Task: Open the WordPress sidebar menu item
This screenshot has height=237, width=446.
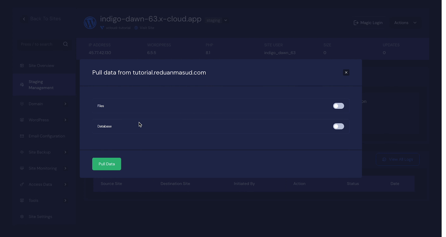Action: coord(39,120)
